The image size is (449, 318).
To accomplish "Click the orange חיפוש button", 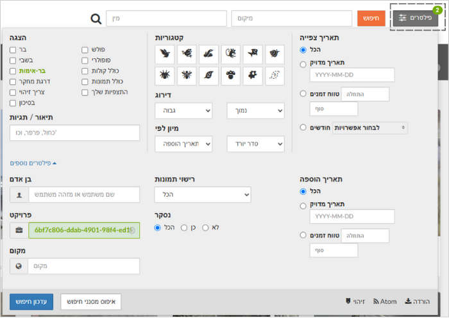I will coord(371,19).
